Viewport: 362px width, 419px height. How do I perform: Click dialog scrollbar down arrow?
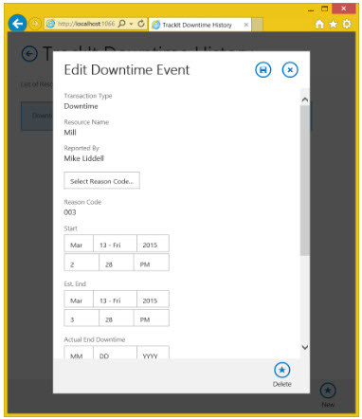(304, 347)
